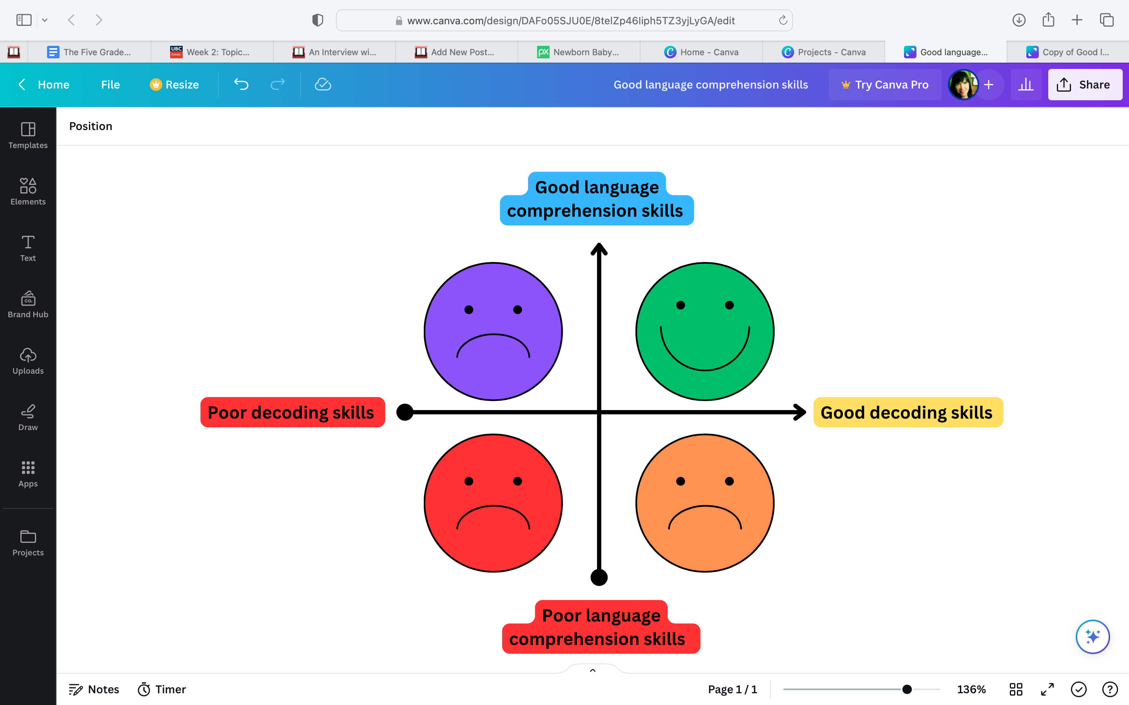Click the zoom slider handle
This screenshot has height=705, width=1129.
907,689
